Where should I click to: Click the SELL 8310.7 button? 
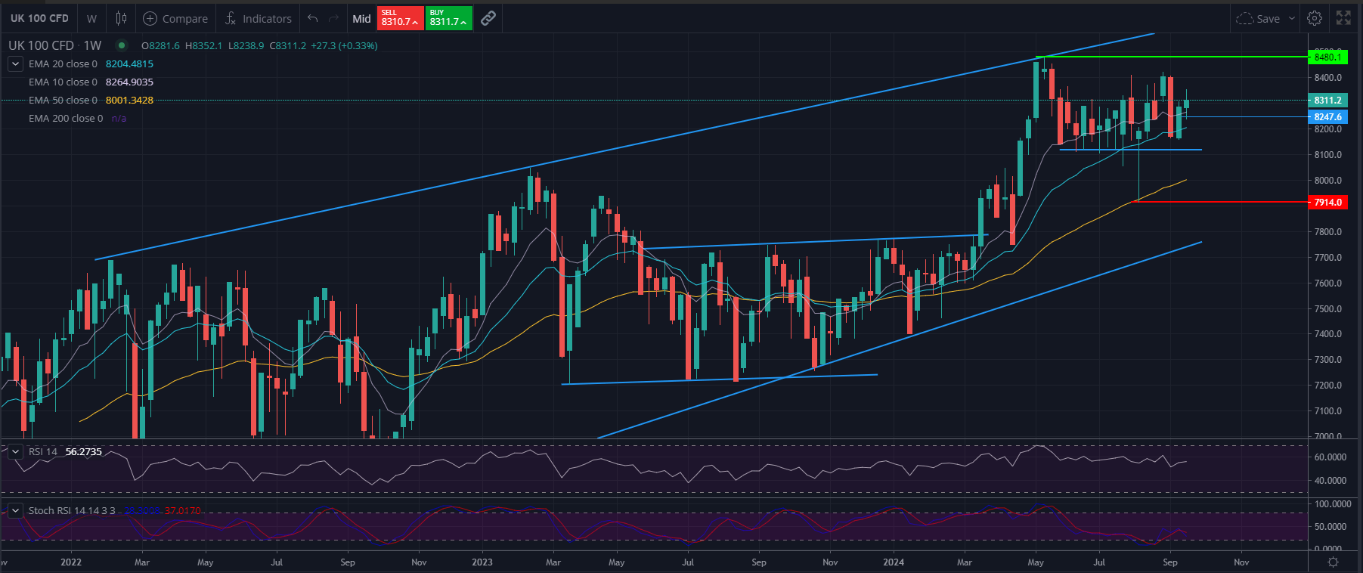[x=400, y=18]
